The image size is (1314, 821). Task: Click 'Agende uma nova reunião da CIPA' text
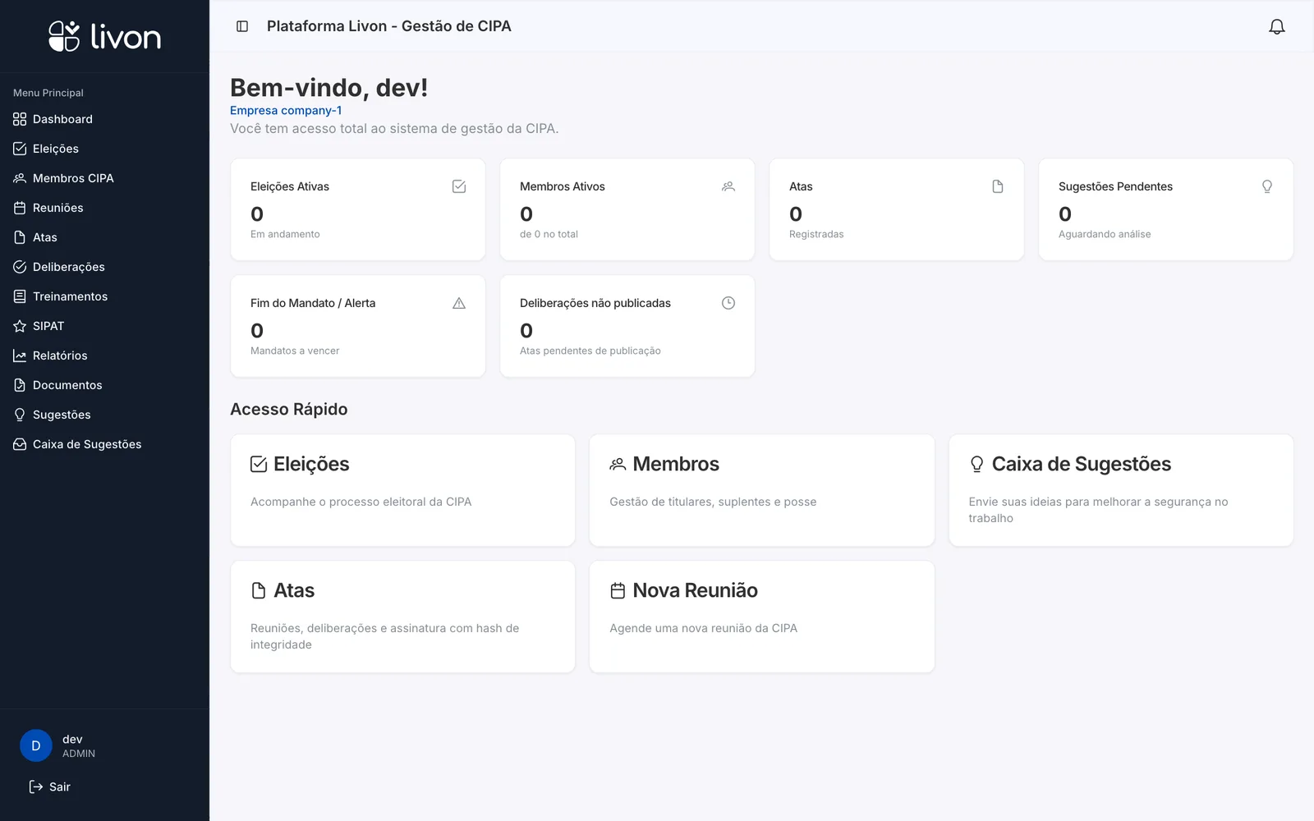coord(703,628)
